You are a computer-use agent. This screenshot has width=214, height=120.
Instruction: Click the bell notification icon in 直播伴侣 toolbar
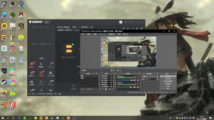pyautogui.click(x=137, y=29)
